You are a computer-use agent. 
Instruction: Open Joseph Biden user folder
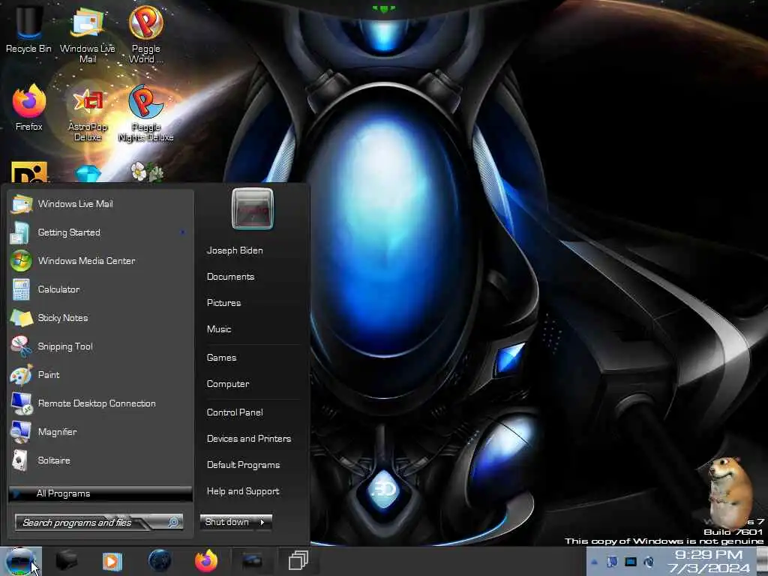pos(235,250)
